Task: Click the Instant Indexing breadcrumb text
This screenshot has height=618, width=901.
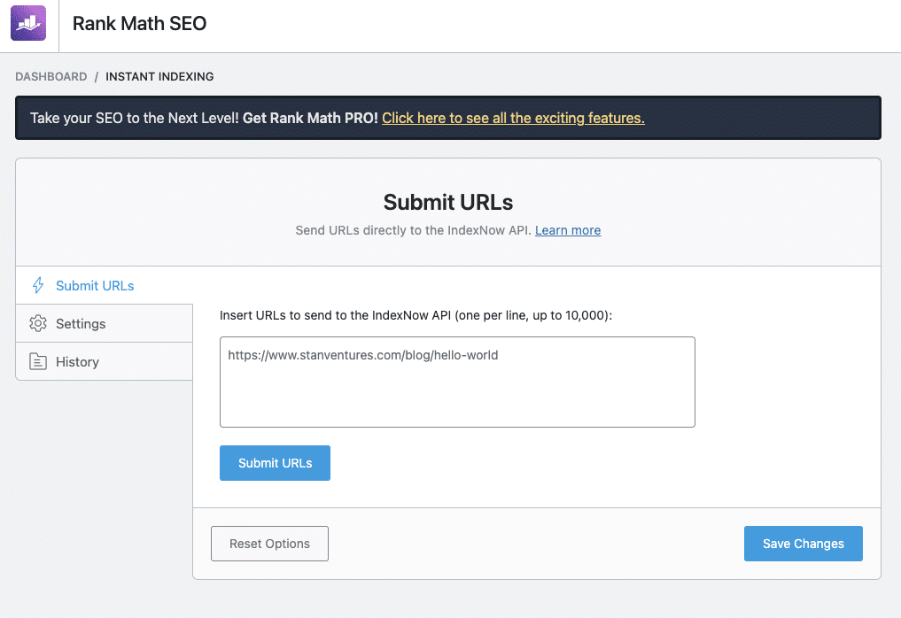Action: coord(159,76)
